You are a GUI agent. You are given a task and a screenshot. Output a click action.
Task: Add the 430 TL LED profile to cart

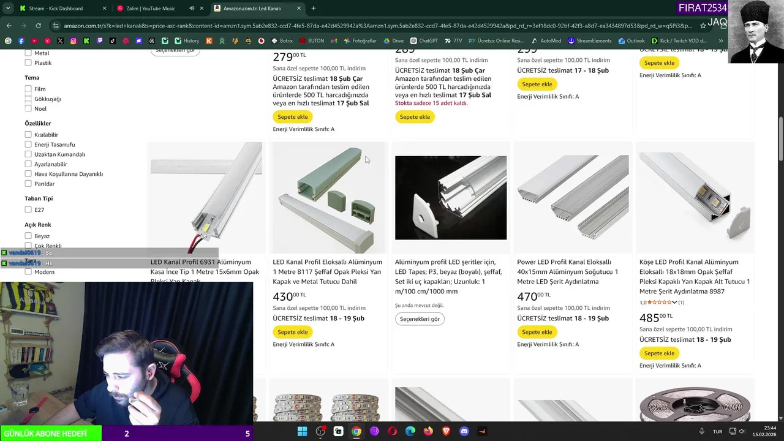[x=293, y=332]
